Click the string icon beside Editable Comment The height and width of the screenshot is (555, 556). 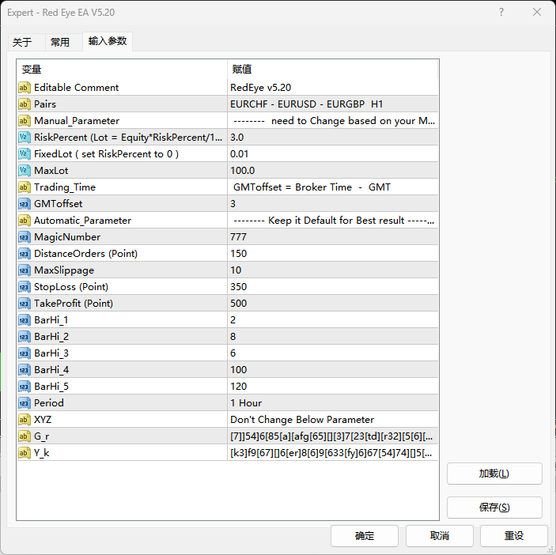coord(25,88)
